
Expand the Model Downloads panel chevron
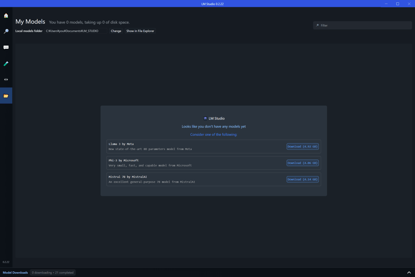coord(409,273)
